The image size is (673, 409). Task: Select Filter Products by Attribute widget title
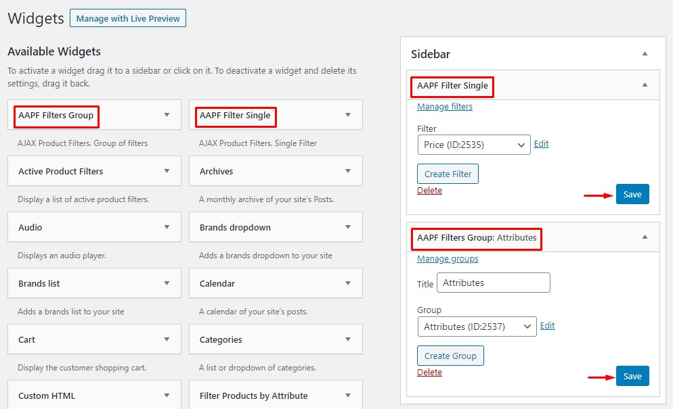[x=254, y=395]
